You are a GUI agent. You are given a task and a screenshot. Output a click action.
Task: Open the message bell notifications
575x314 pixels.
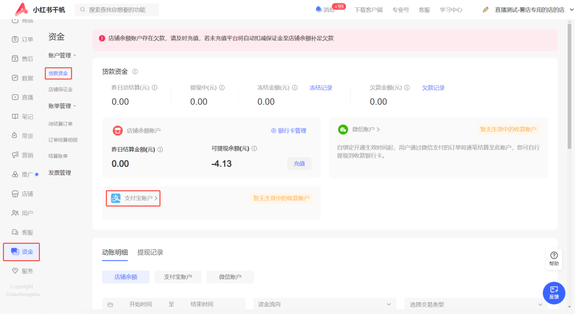pos(319,10)
